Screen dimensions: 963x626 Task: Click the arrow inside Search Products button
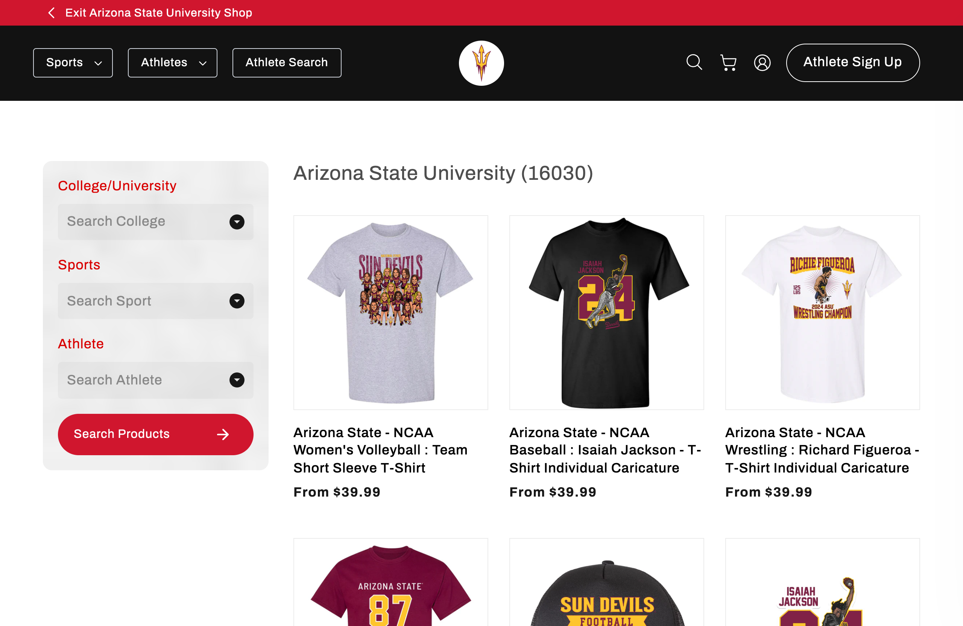[223, 434]
